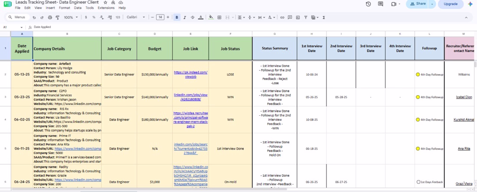Increase font size with plus
Viewport: 477px width, 192px height.
point(168,17)
